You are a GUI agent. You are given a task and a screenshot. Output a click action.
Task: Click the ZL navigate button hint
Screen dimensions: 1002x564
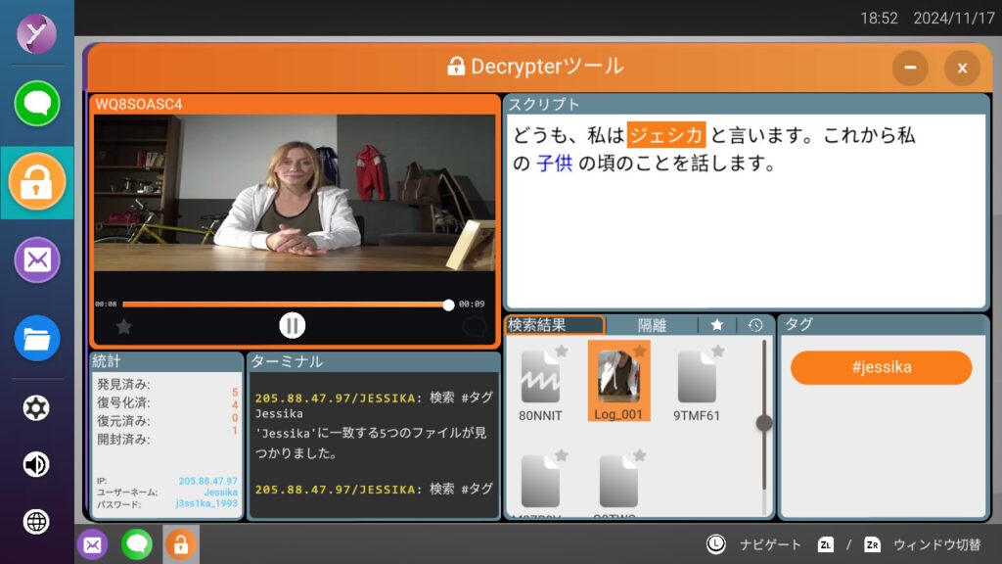[825, 544]
